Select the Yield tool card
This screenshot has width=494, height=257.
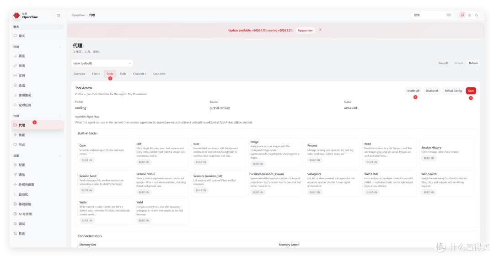(161, 211)
